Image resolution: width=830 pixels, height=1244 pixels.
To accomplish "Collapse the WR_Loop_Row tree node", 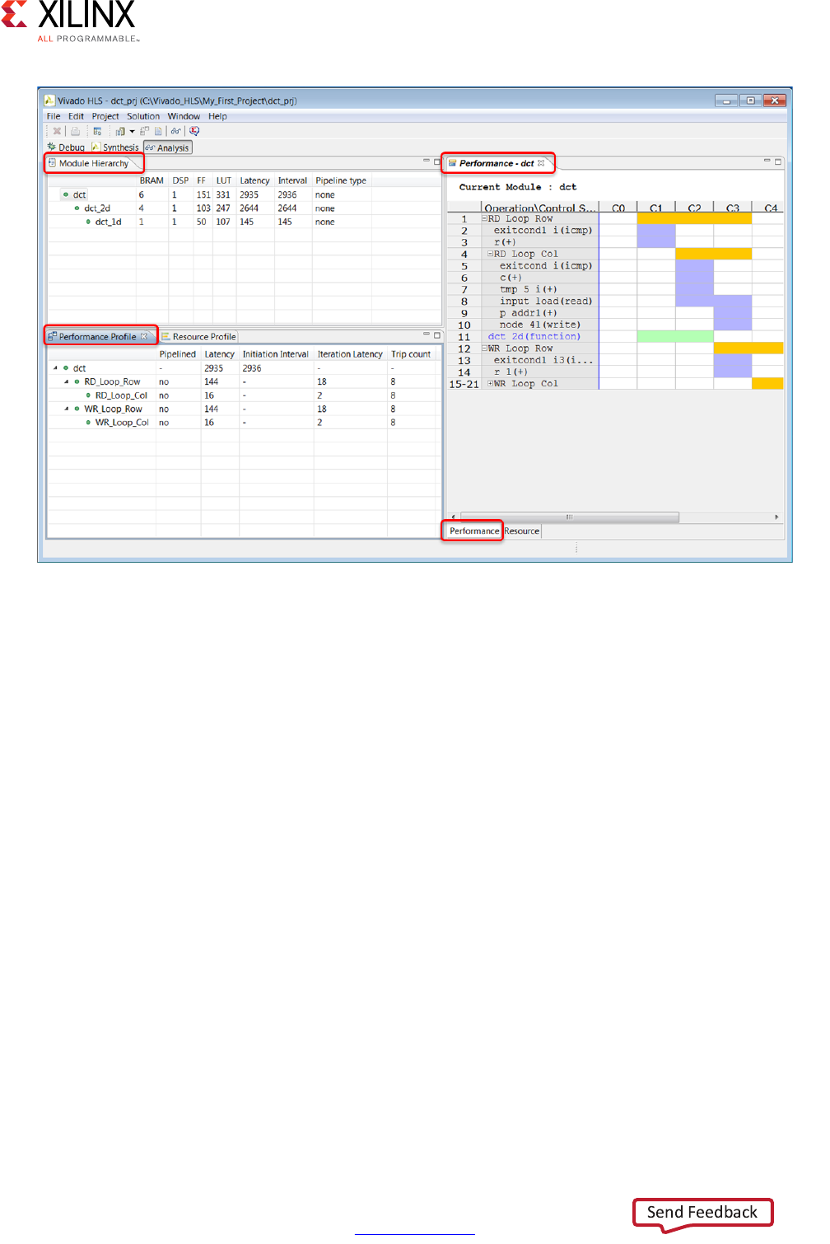I will 67,409.
